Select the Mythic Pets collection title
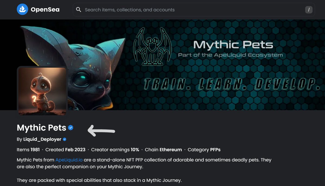 click(41, 127)
